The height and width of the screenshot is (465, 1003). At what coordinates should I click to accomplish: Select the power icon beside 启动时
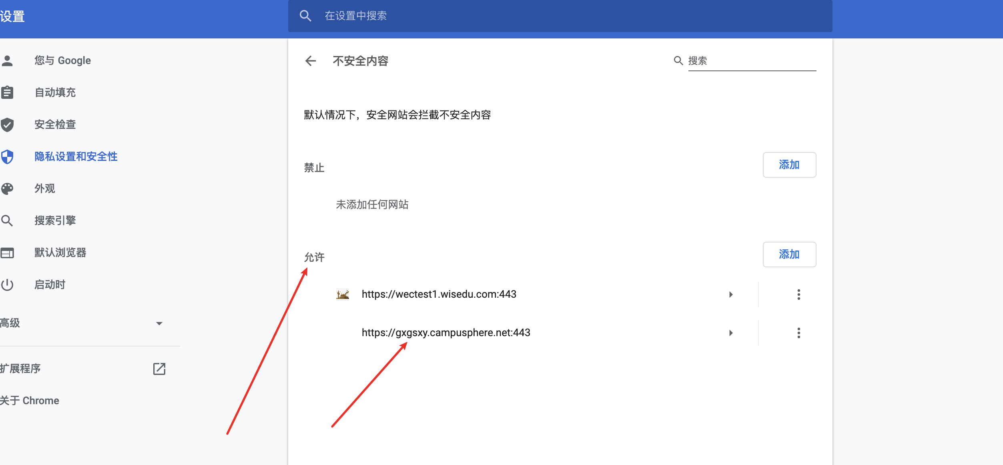pos(8,285)
